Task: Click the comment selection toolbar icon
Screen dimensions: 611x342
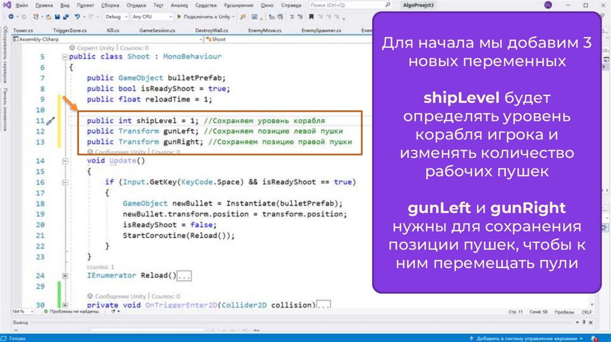Action: 280,17
